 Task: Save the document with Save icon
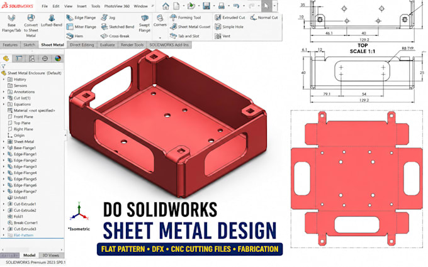206,6
